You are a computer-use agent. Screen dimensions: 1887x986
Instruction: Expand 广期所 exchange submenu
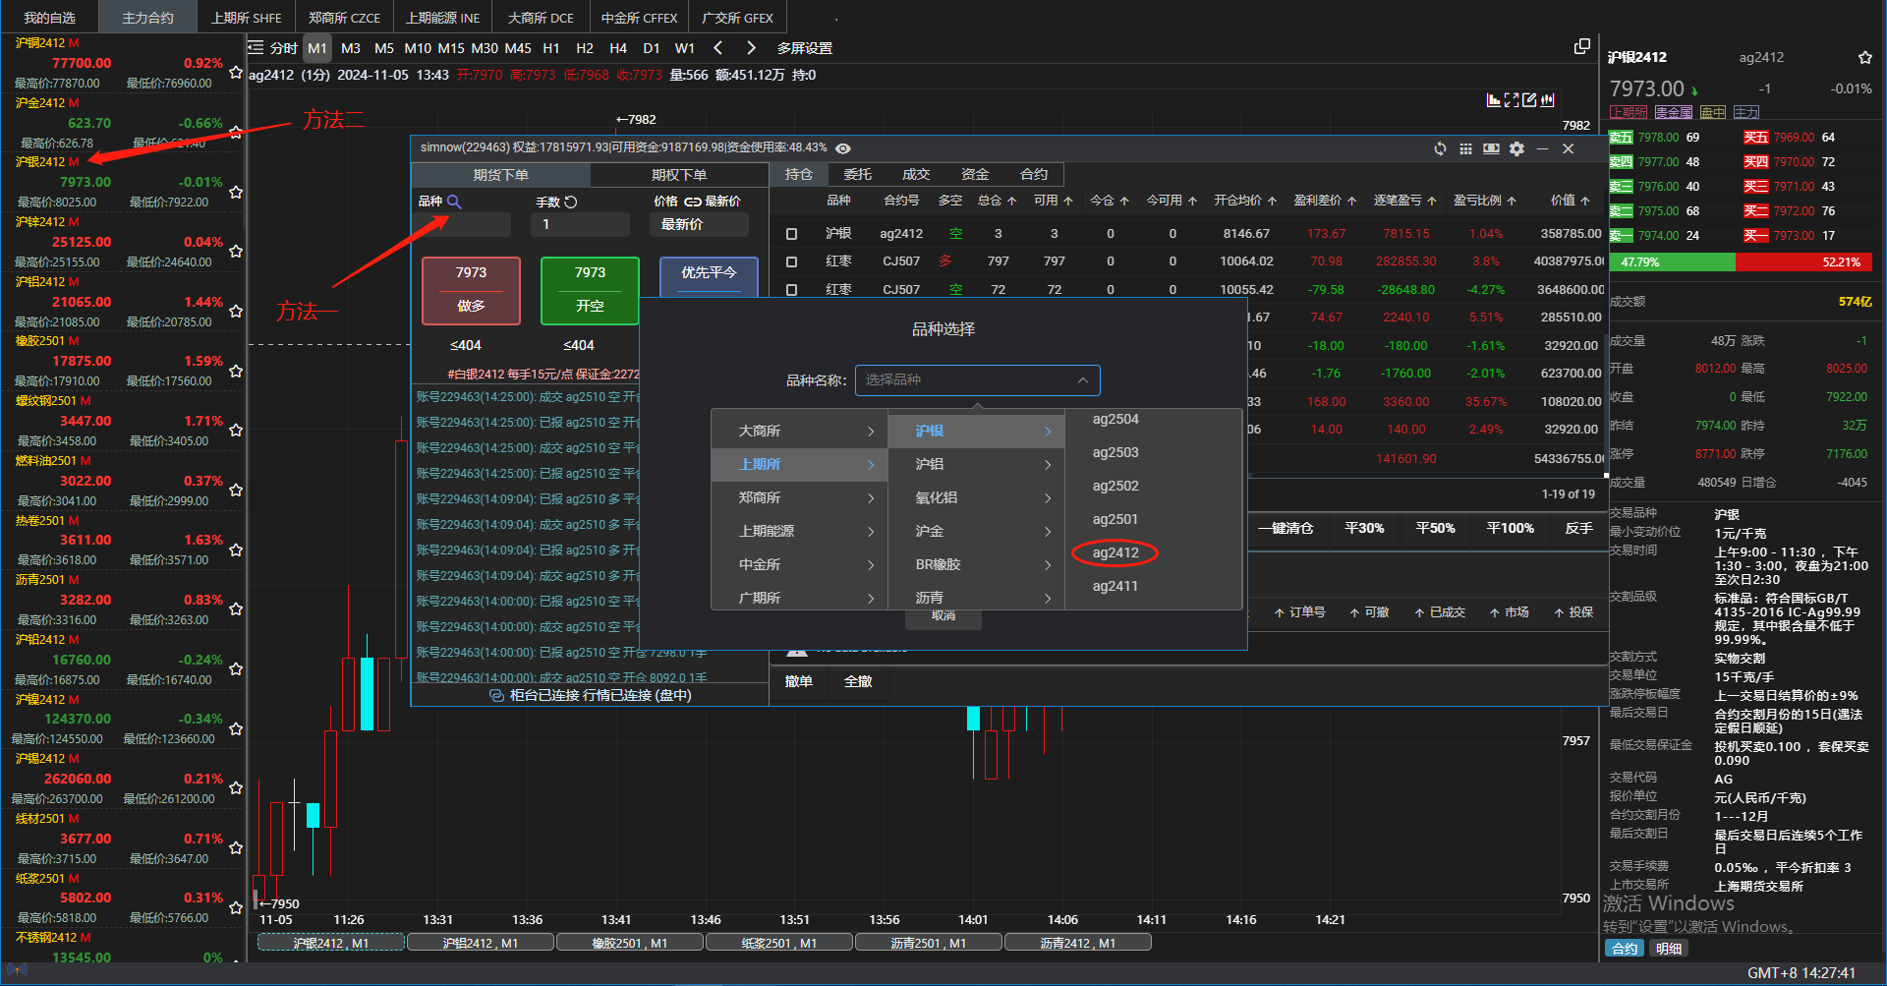coord(799,598)
